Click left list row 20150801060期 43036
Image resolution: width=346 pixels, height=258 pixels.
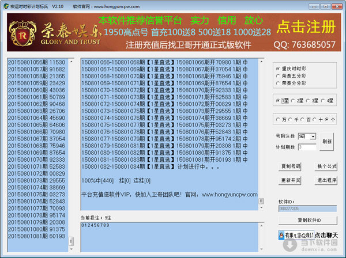tap(37, 90)
